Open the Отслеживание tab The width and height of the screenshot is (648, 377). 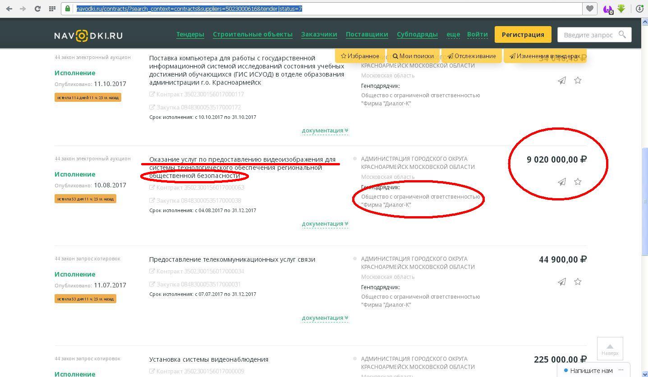(x=471, y=56)
